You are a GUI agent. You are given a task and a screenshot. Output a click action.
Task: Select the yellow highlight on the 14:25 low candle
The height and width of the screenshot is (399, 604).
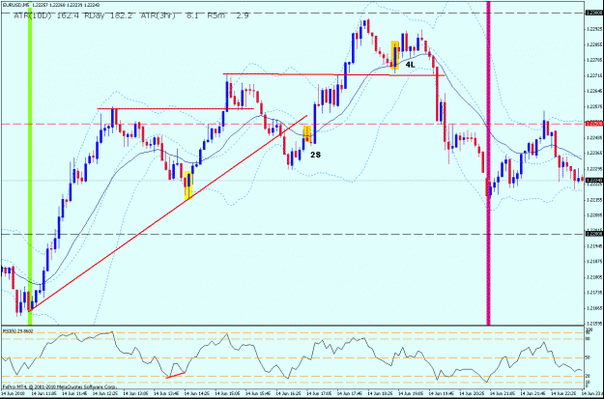point(188,185)
